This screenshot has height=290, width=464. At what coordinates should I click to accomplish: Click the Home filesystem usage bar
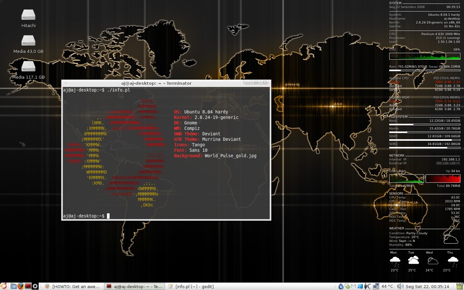click(x=425, y=132)
